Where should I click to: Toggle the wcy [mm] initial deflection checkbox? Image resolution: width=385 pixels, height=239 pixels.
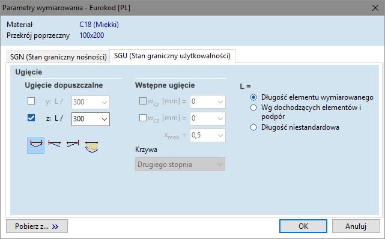[x=143, y=101]
